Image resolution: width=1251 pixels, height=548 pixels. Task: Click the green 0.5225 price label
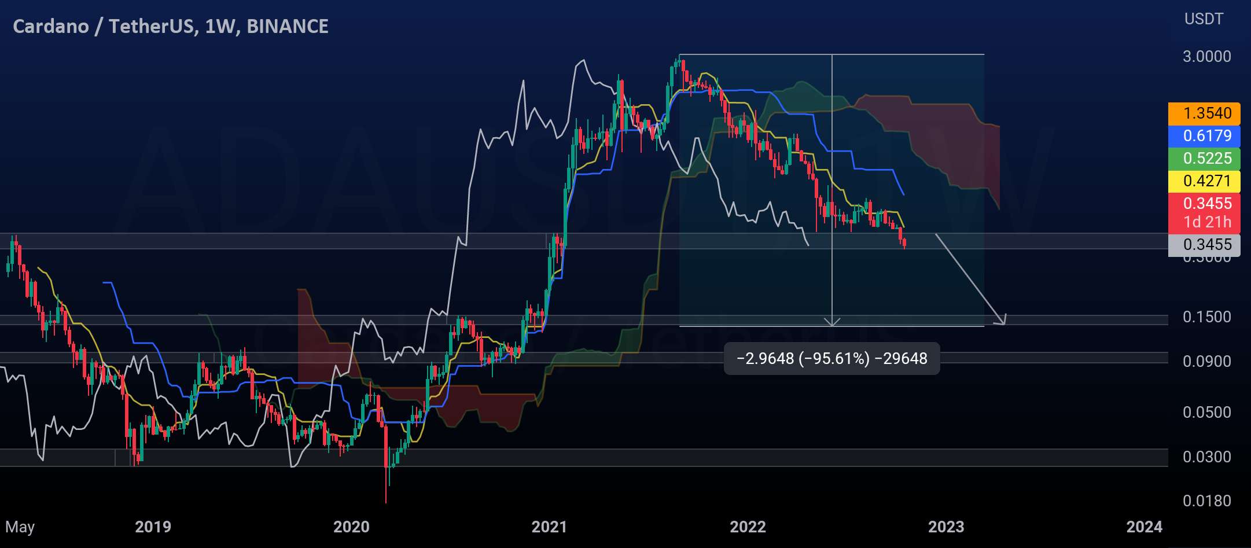(x=1204, y=159)
